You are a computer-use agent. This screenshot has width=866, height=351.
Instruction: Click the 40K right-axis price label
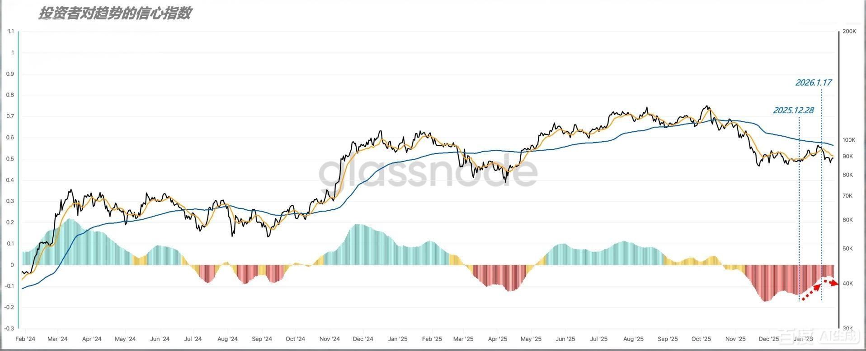coord(847,283)
